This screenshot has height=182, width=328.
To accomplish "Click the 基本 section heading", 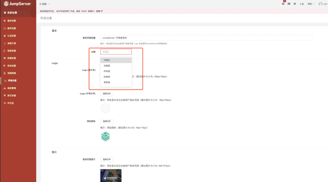I will [54, 31].
